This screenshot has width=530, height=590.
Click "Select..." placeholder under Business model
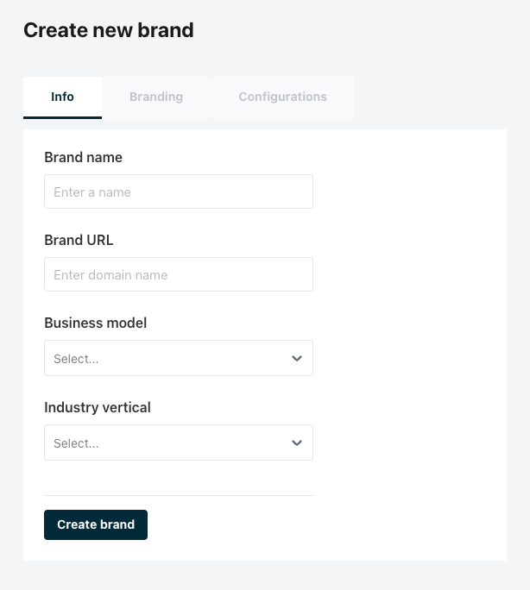point(76,359)
